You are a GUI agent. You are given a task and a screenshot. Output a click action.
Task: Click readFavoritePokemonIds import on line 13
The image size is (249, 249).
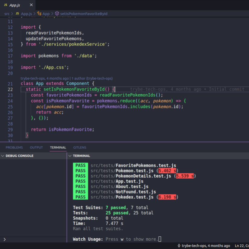(54, 33)
